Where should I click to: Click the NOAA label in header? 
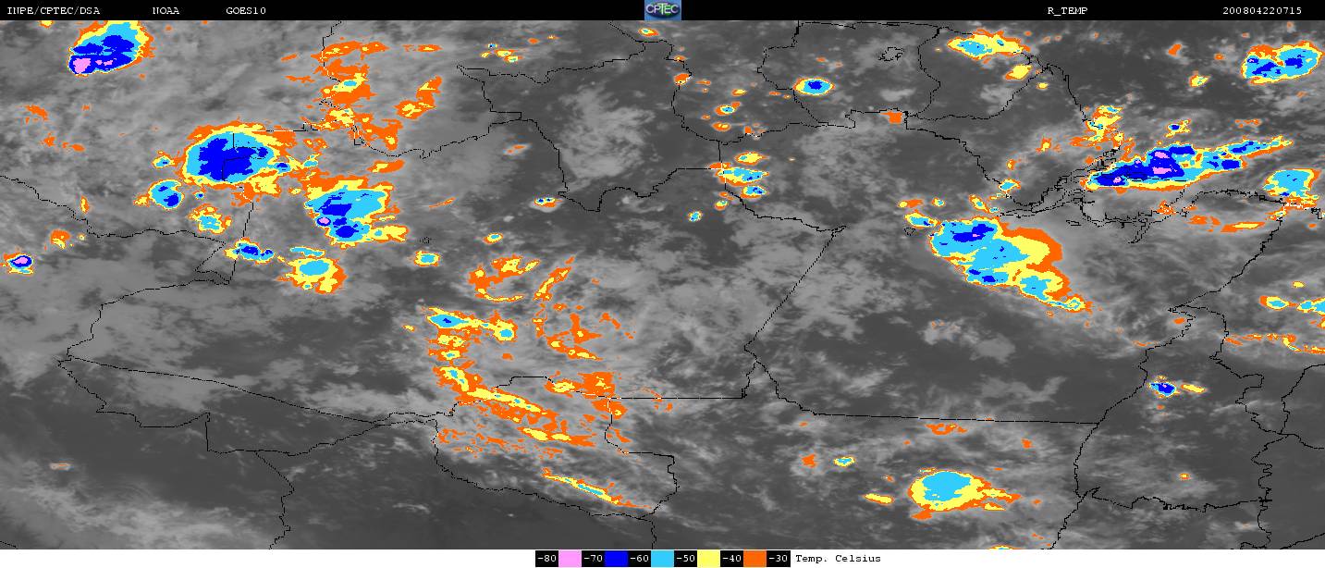167,10
